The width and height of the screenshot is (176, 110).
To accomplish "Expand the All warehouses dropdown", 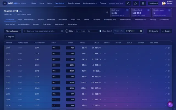I will pos(13,31).
